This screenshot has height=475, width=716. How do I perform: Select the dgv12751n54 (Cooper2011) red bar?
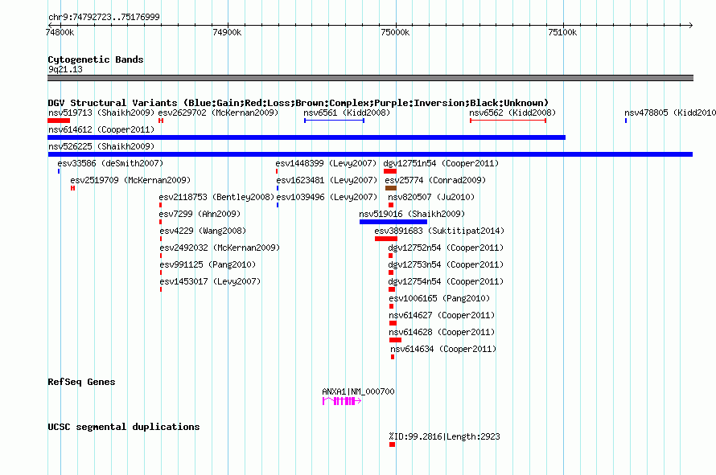pyautogui.click(x=390, y=171)
